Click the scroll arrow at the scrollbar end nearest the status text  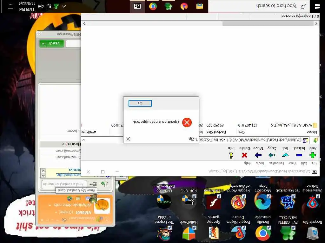[316, 23]
